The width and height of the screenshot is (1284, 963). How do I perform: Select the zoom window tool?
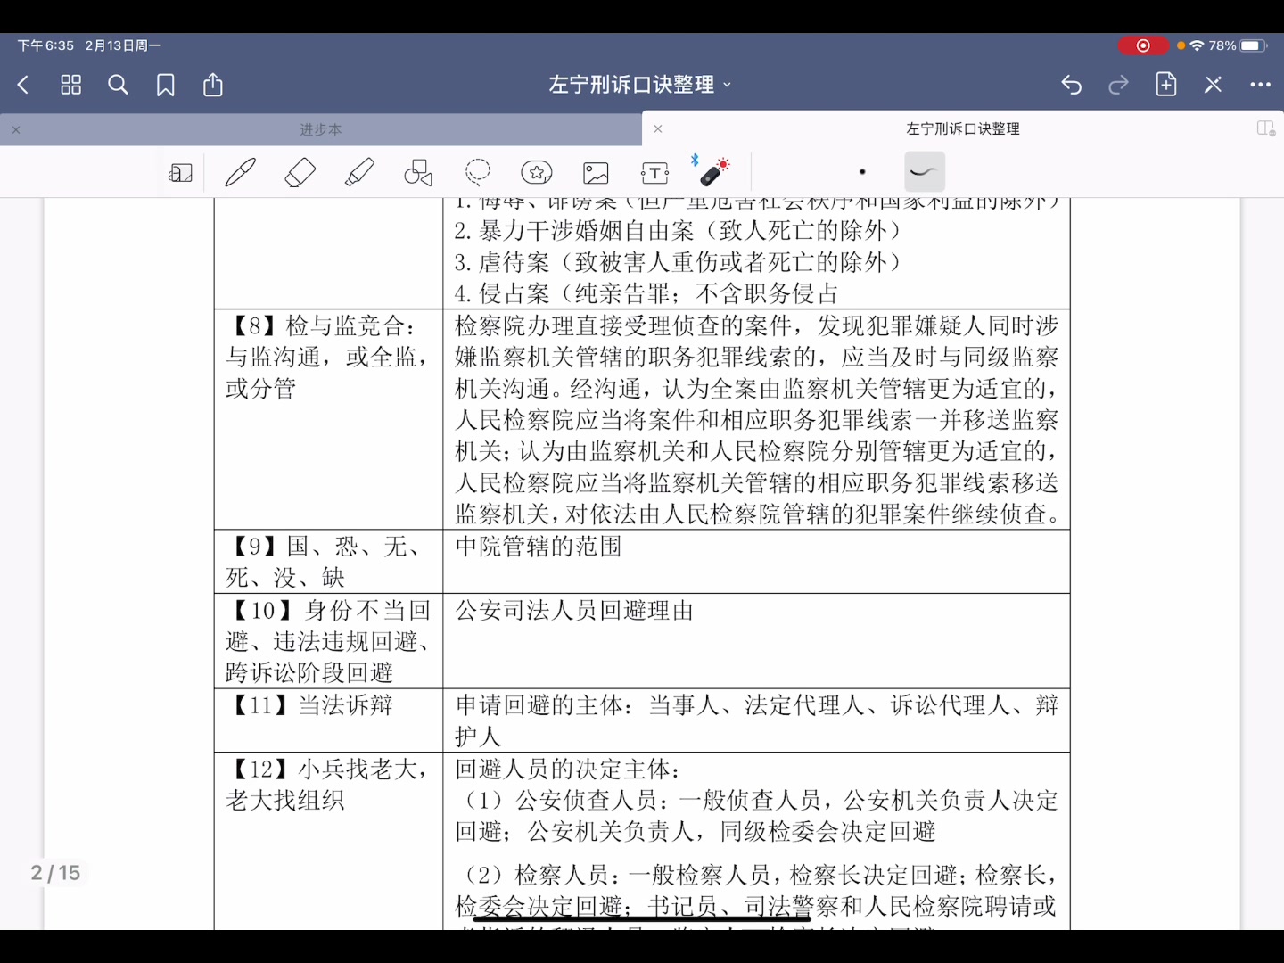181,172
